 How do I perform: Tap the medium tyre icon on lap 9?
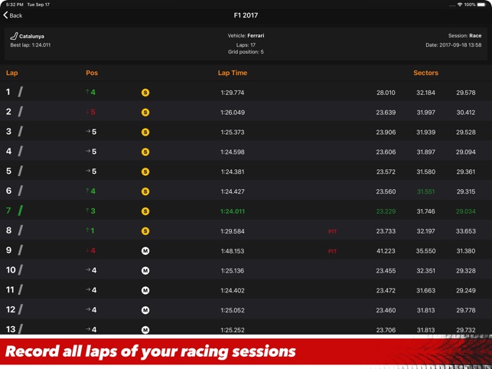pos(145,251)
